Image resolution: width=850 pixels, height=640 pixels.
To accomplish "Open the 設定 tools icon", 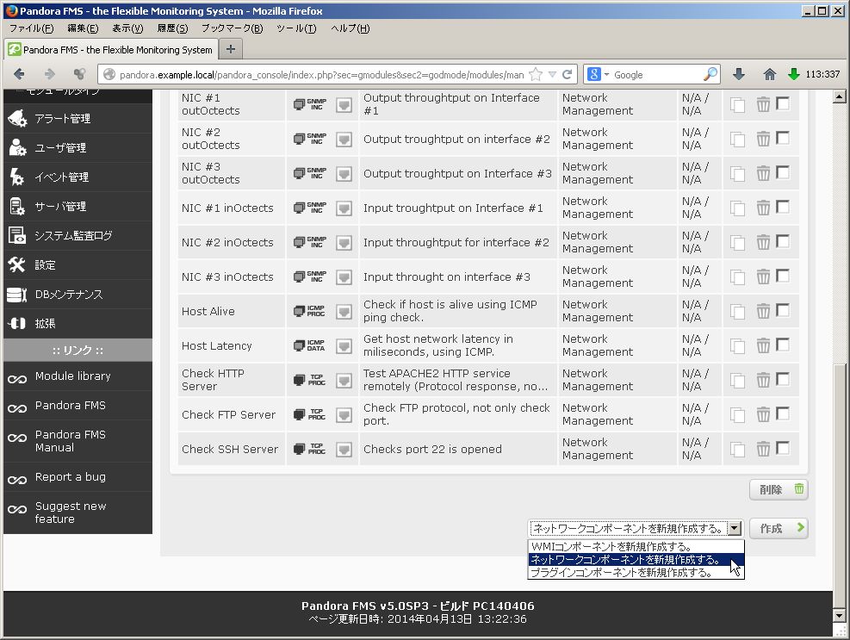I will 17,264.
